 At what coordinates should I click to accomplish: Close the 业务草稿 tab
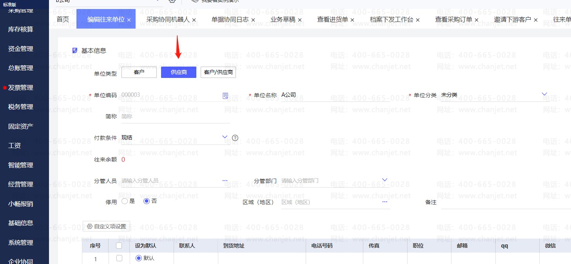click(x=300, y=20)
